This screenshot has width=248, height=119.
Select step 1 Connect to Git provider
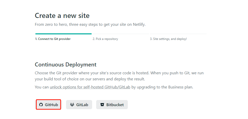tap(53, 39)
